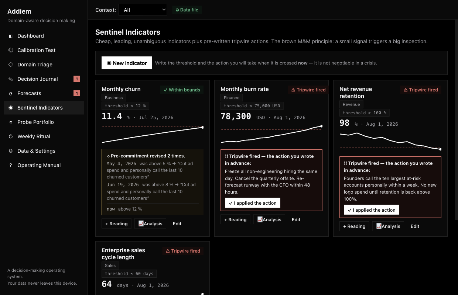Open the Domain Triage section
Viewport: 458px width, 295px height.
tap(44, 65)
